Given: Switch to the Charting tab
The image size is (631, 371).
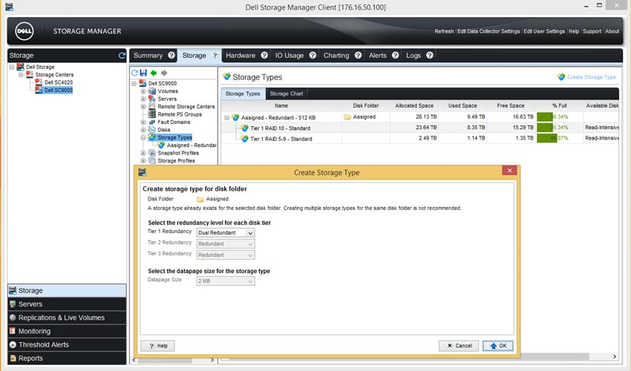Looking at the screenshot, I should (x=336, y=56).
